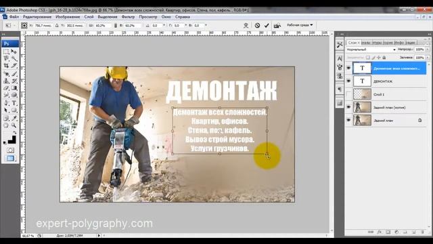Toggle lock all for layer

(384, 58)
